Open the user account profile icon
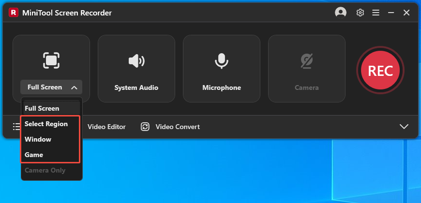Image resolution: width=421 pixels, height=203 pixels. pos(341,13)
